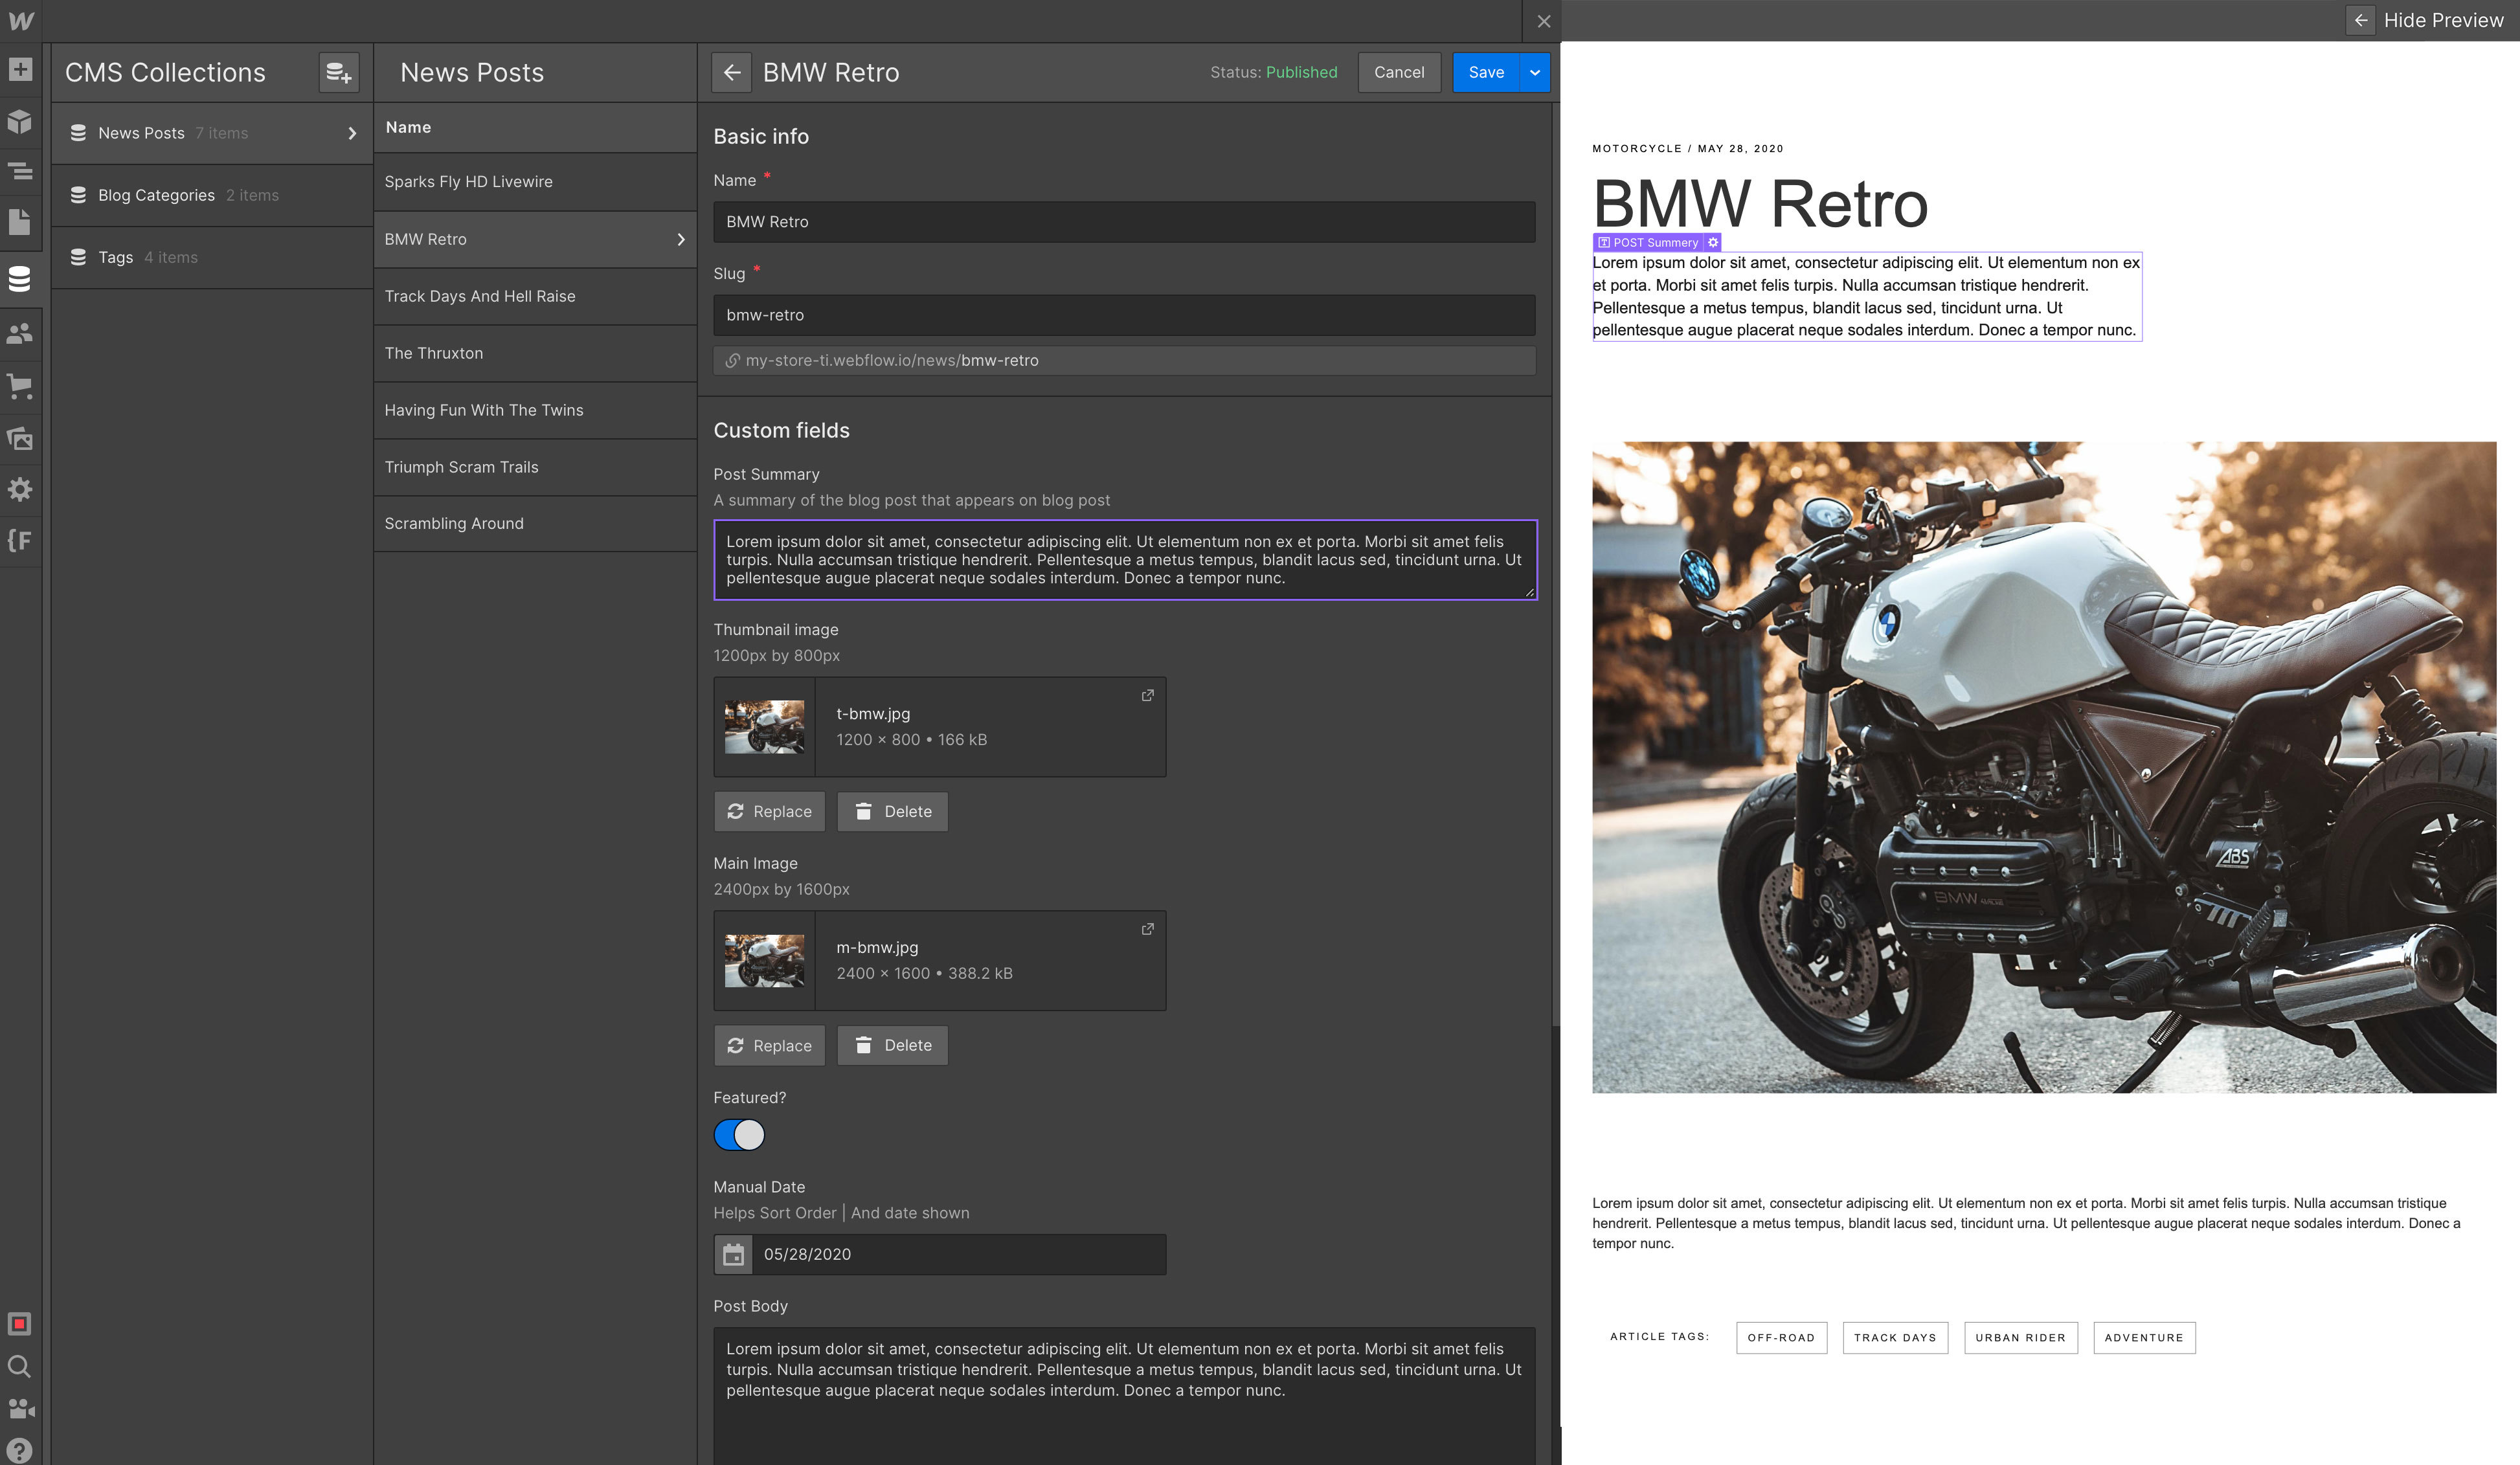Open the Symbols cube panel

pyautogui.click(x=20, y=121)
